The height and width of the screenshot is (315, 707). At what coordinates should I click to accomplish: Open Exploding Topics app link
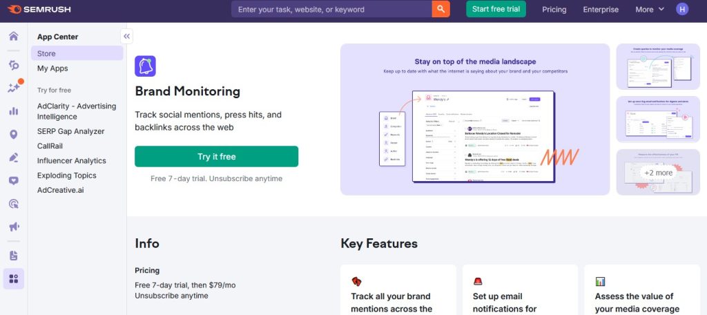coord(67,175)
